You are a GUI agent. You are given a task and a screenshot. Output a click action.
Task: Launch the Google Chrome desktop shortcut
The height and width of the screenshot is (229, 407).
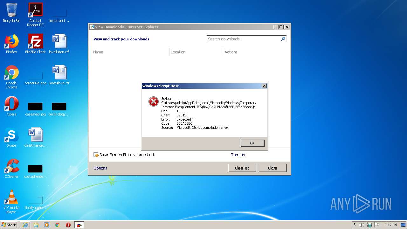coord(11,77)
